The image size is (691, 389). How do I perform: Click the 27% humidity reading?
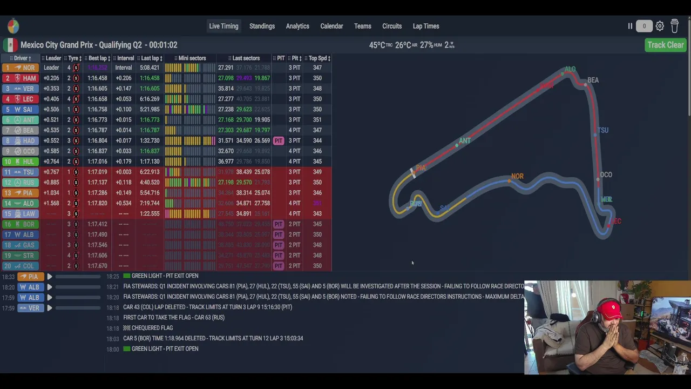click(430, 45)
